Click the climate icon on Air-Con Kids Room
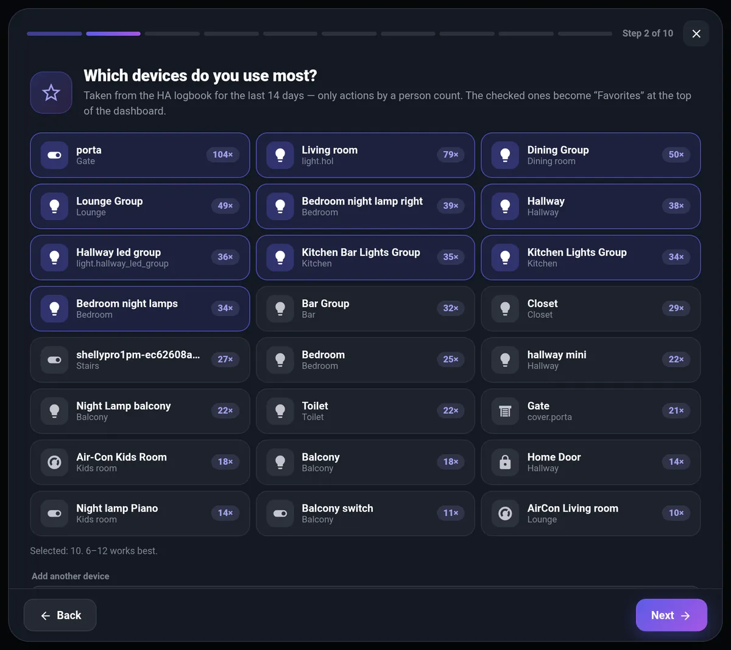731x650 pixels. [x=54, y=462]
